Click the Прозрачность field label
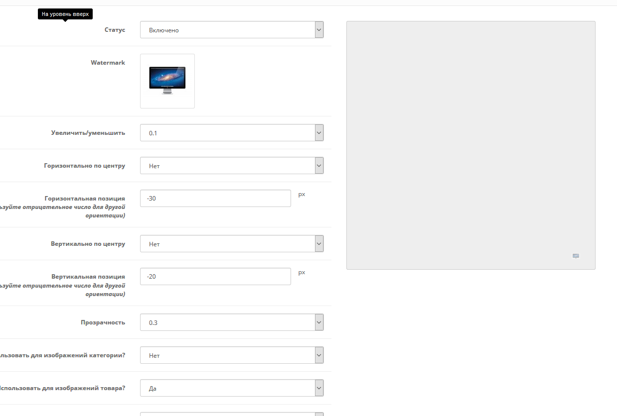 103,322
